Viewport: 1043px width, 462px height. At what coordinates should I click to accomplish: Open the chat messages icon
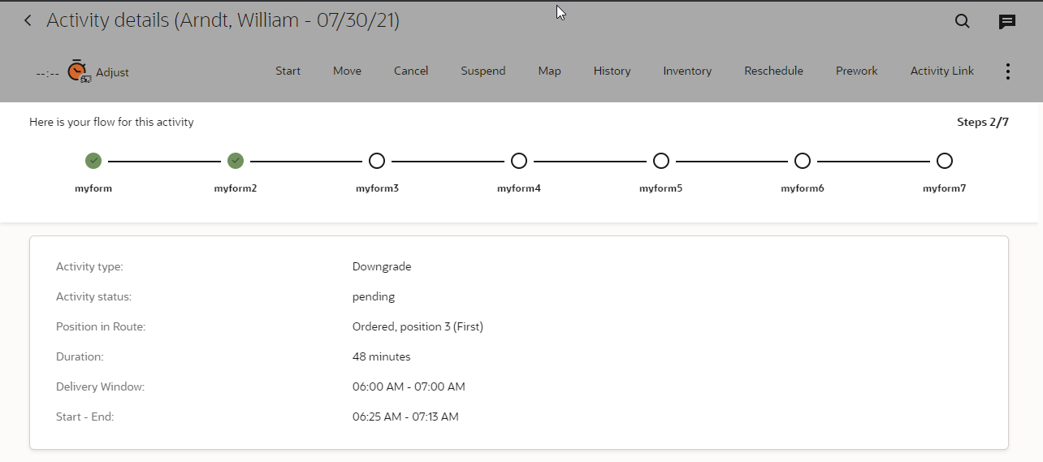point(1007,22)
